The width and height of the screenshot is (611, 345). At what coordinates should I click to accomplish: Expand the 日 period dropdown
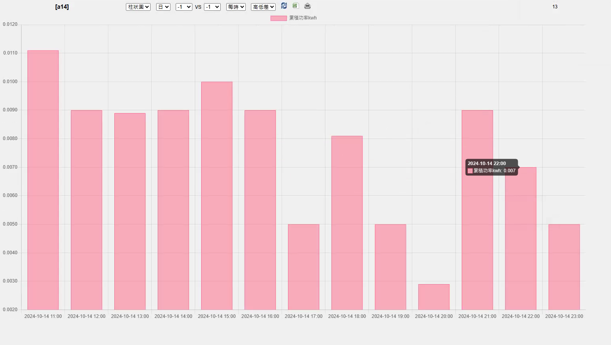163,7
